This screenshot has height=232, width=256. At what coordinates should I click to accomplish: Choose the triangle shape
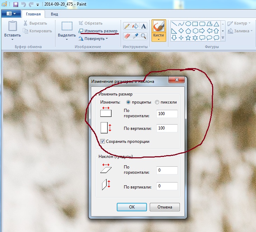(x=216, y=24)
